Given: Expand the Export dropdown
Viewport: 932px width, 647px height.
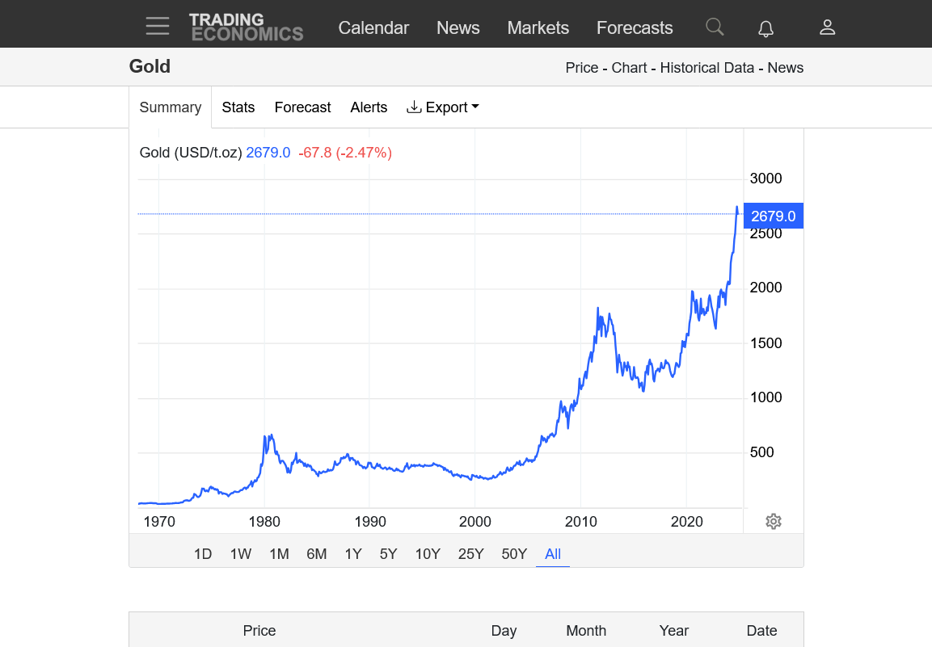Looking at the screenshot, I should point(442,107).
